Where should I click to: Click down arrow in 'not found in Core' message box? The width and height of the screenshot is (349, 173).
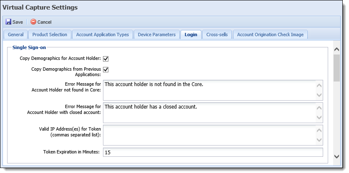tap(319, 95)
